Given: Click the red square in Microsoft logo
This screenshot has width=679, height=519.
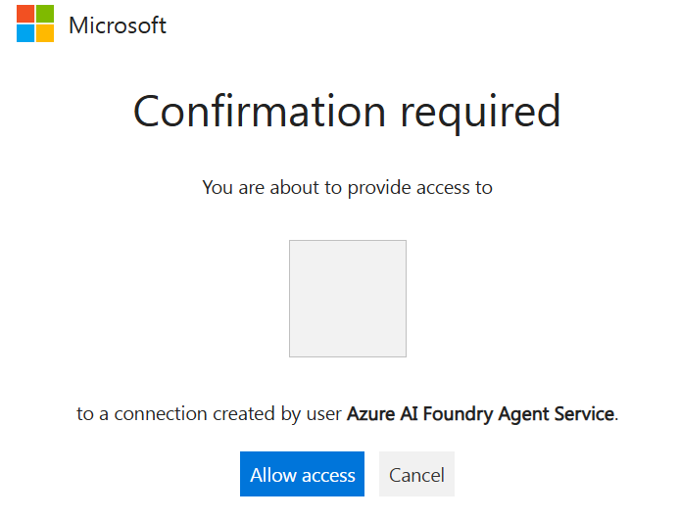Looking at the screenshot, I should tap(25, 14).
